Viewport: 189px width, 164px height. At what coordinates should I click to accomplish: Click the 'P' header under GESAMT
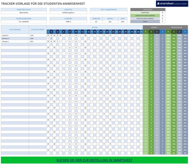coord(145,32)
